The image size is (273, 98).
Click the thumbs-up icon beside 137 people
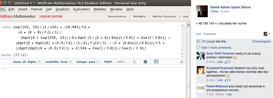(198, 41)
